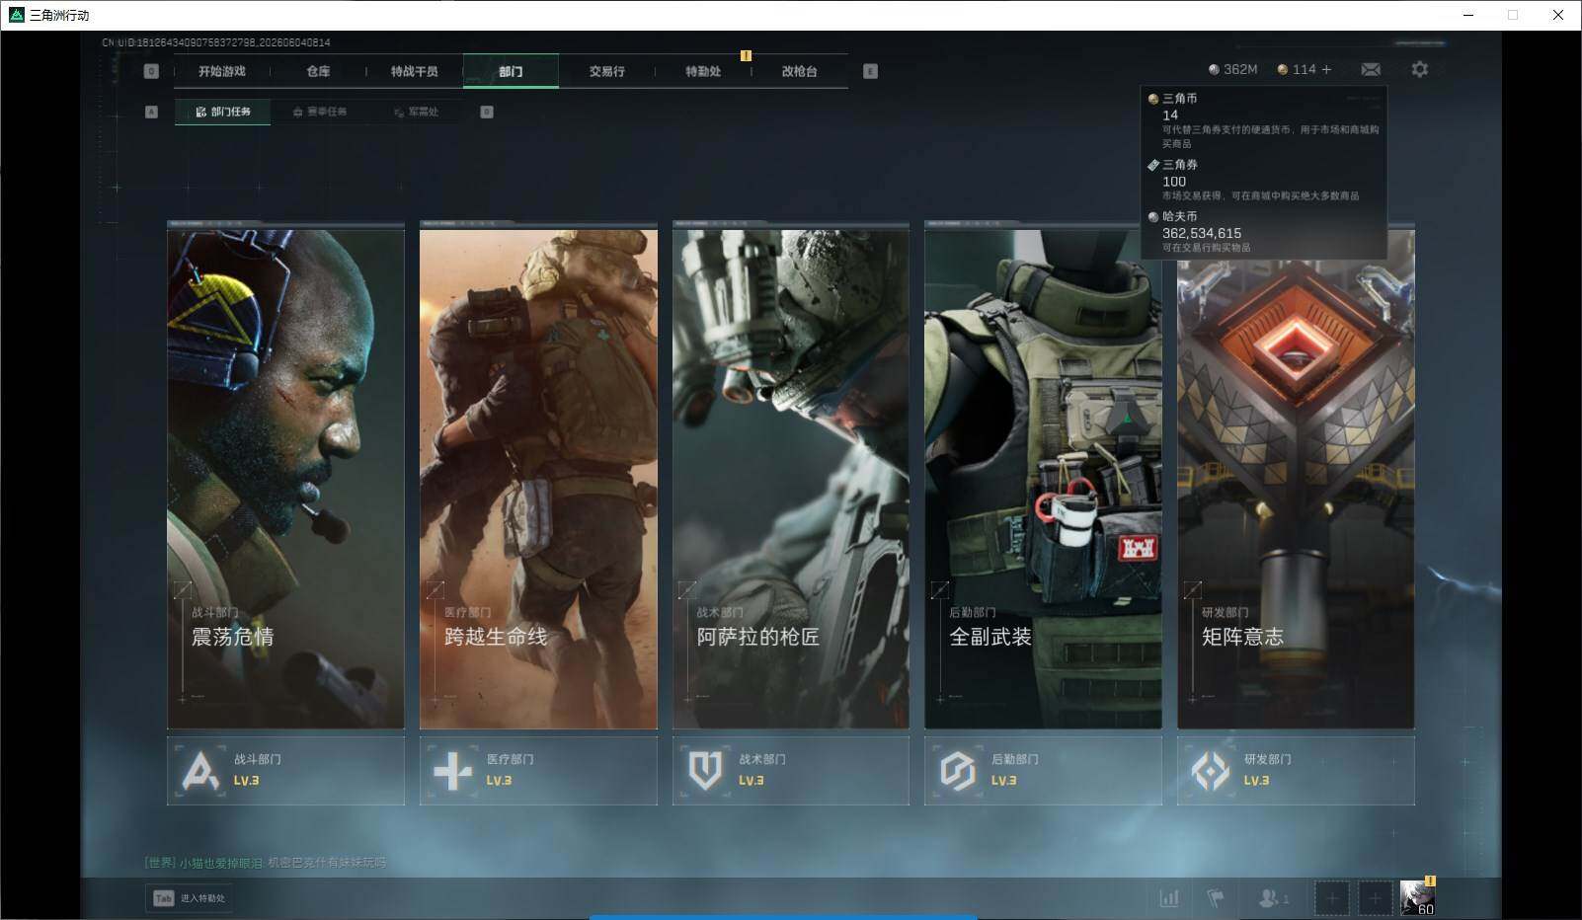Image resolution: width=1582 pixels, height=920 pixels.
Task: Click the 后勤部门 hexagon icon
Action: click(x=957, y=771)
